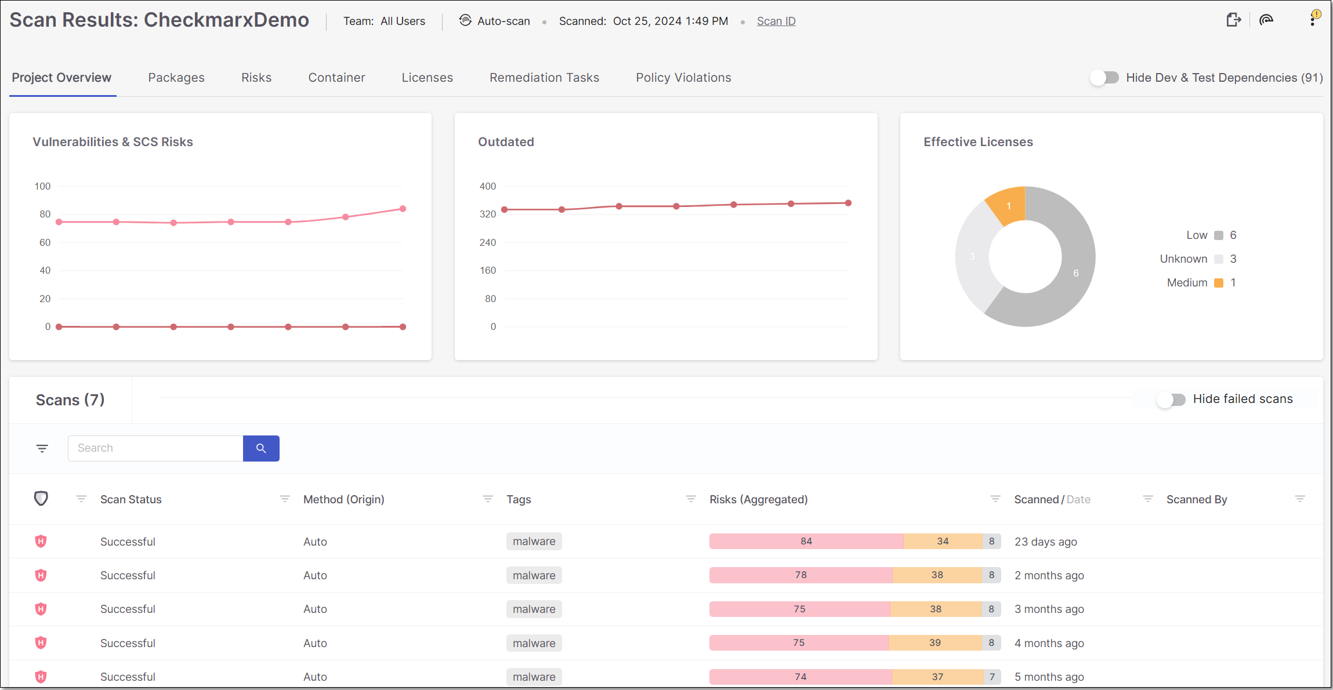Click the high severity shield for 2 months ago scan
Viewport: 1333px width, 690px height.
pos(41,575)
